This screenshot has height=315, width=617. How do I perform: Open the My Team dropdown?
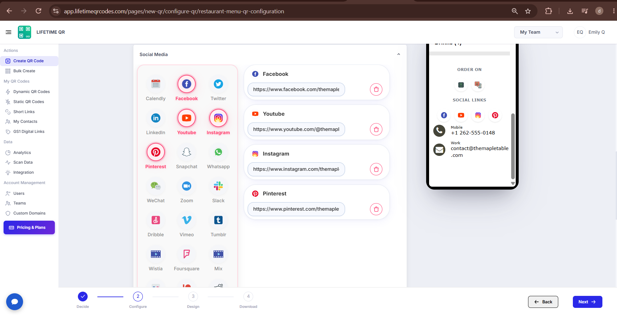(x=538, y=32)
